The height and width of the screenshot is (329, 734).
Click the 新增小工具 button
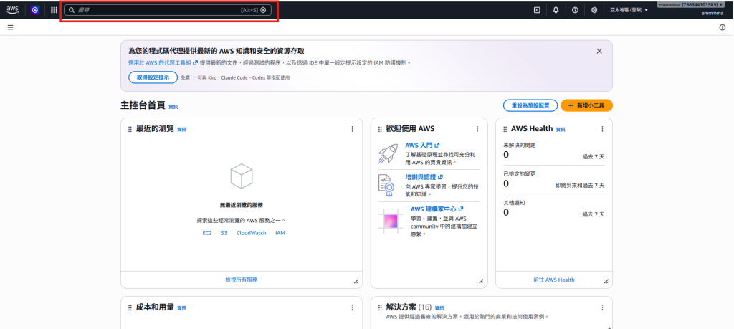[x=586, y=106]
